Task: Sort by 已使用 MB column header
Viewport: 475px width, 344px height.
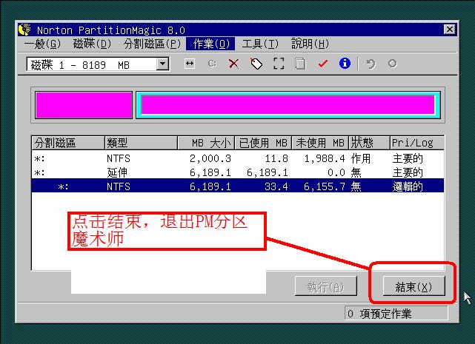Action: tap(262, 143)
